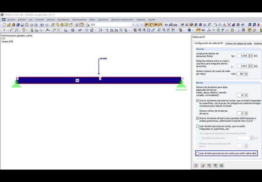The width and height of the screenshot is (262, 182).
Task: Click the Help button in mesh dialog
Action: point(196,165)
